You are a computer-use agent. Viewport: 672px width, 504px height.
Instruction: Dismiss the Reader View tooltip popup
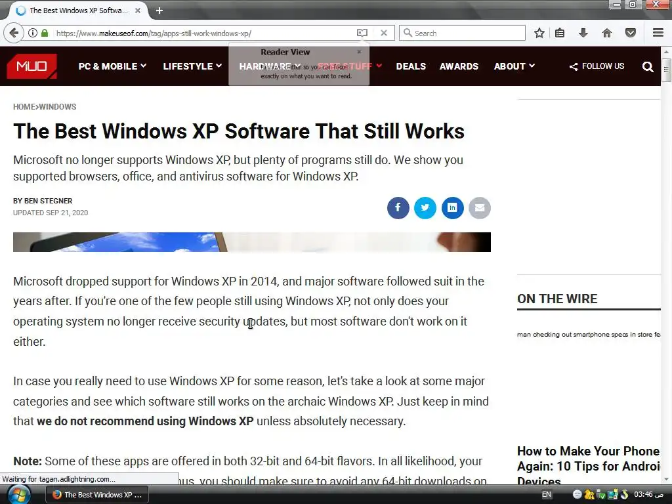[359, 52]
